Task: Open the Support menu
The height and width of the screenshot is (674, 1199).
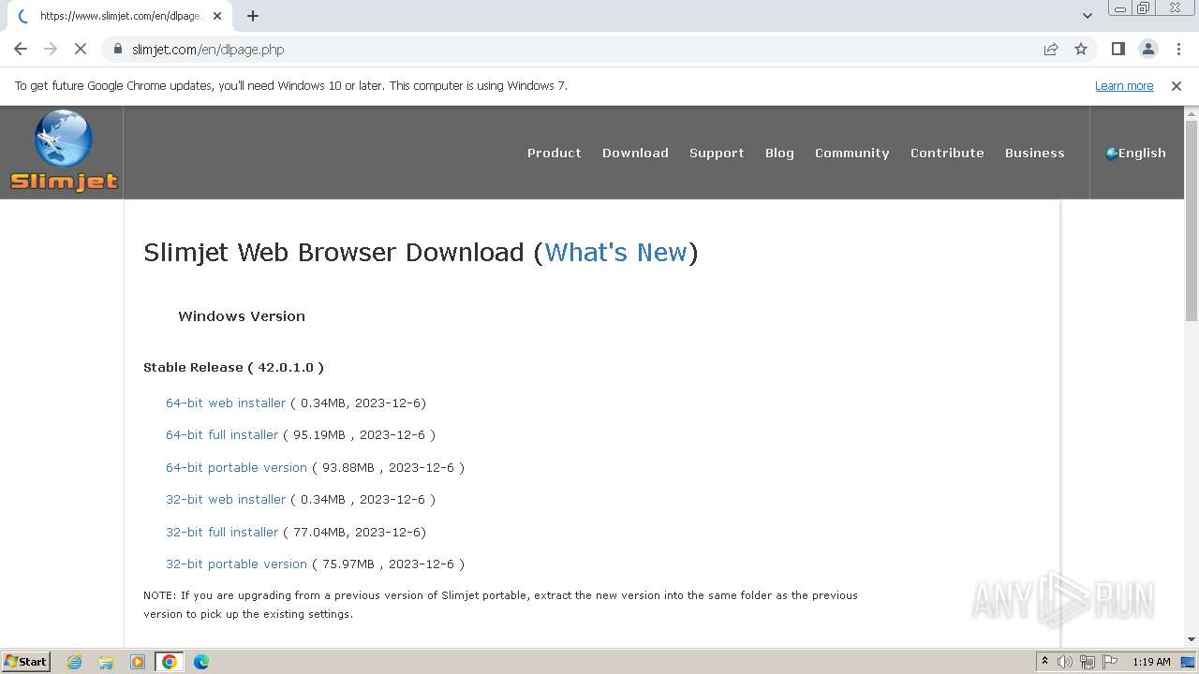Action: (717, 153)
